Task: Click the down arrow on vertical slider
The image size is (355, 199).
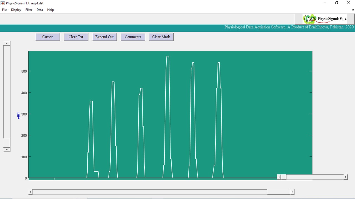Action: tap(7, 150)
